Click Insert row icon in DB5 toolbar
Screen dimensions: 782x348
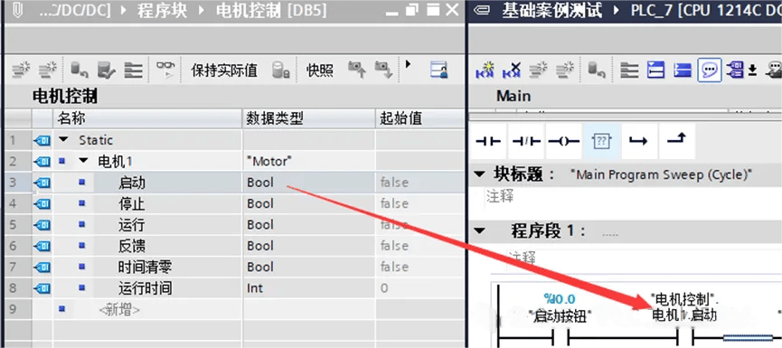coord(21,70)
